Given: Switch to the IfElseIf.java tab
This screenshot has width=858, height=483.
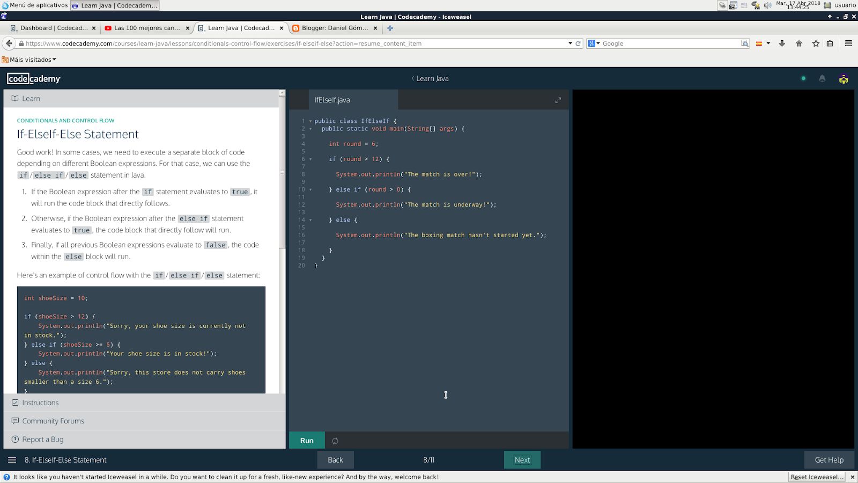Looking at the screenshot, I should pos(331,99).
